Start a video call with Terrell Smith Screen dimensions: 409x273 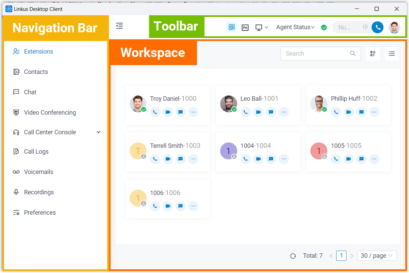click(168, 159)
